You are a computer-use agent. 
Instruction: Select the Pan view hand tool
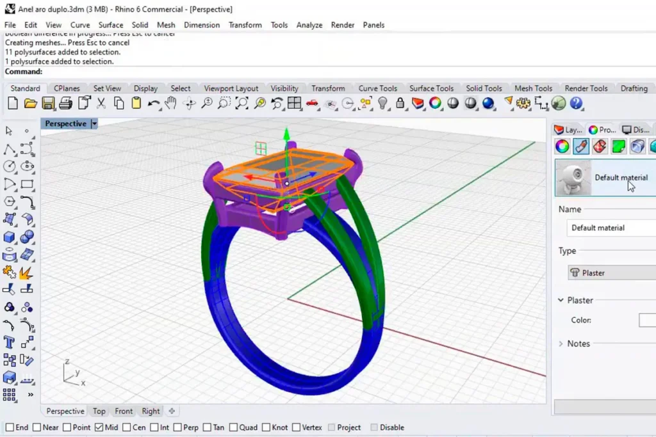click(170, 103)
